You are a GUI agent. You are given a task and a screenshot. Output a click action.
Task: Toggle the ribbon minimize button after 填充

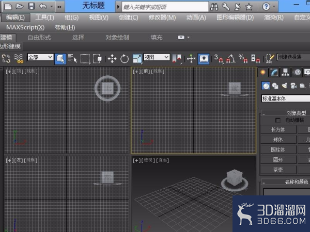tap(181, 37)
